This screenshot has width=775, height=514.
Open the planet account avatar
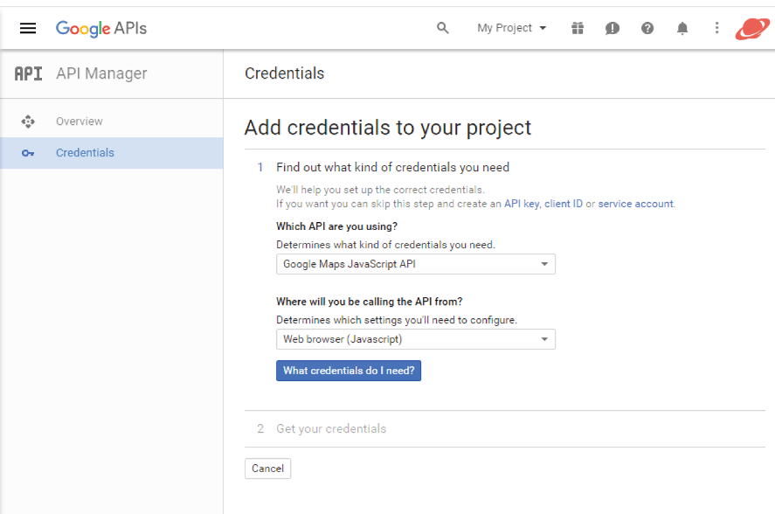click(751, 29)
